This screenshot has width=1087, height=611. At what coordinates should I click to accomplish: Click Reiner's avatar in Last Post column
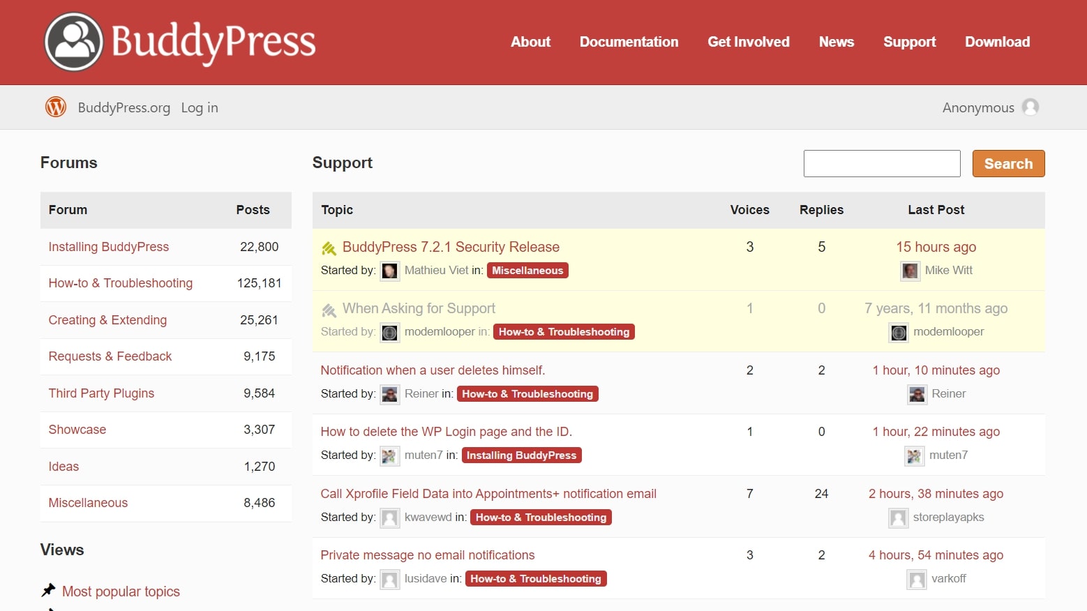(917, 394)
